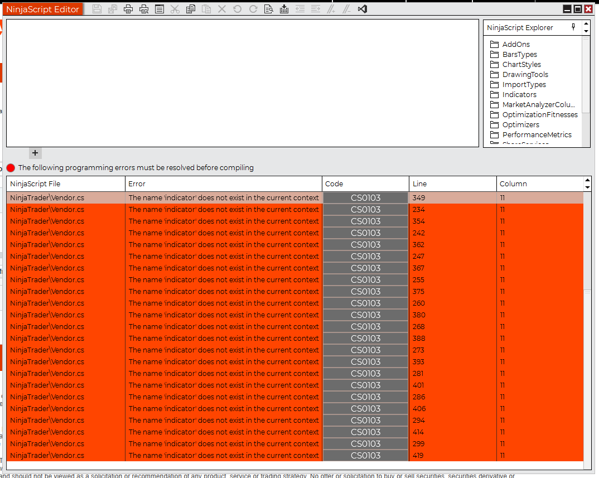Select the MarketAnalyzerColu... folder
Viewport: 599px width, 478px height.
click(533, 104)
